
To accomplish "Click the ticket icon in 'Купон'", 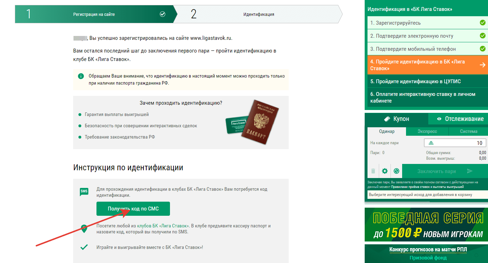I will pyautogui.click(x=387, y=119).
